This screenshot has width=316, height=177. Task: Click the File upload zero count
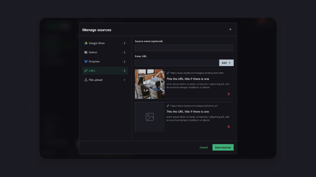(x=124, y=80)
